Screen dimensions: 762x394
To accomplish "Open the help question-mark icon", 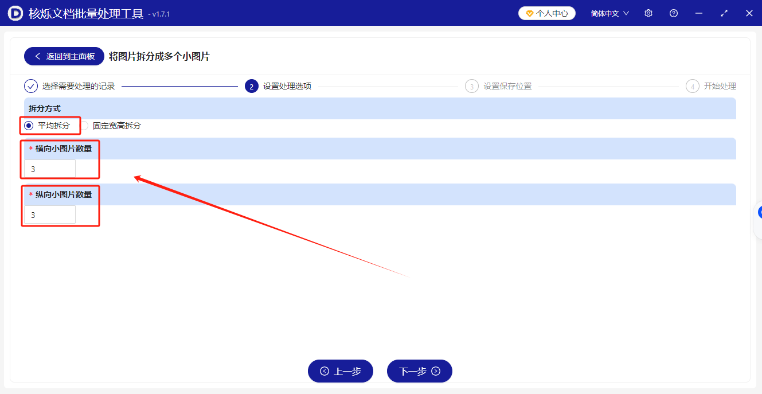I will pyautogui.click(x=673, y=13).
